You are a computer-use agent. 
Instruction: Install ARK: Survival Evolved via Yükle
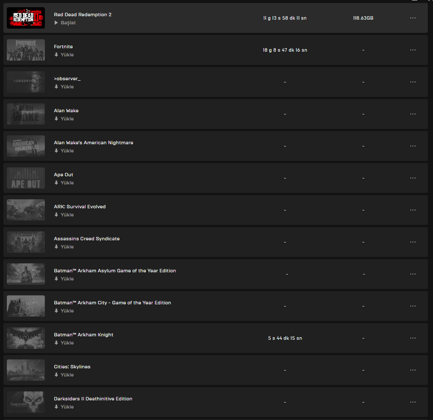click(x=64, y=215)
